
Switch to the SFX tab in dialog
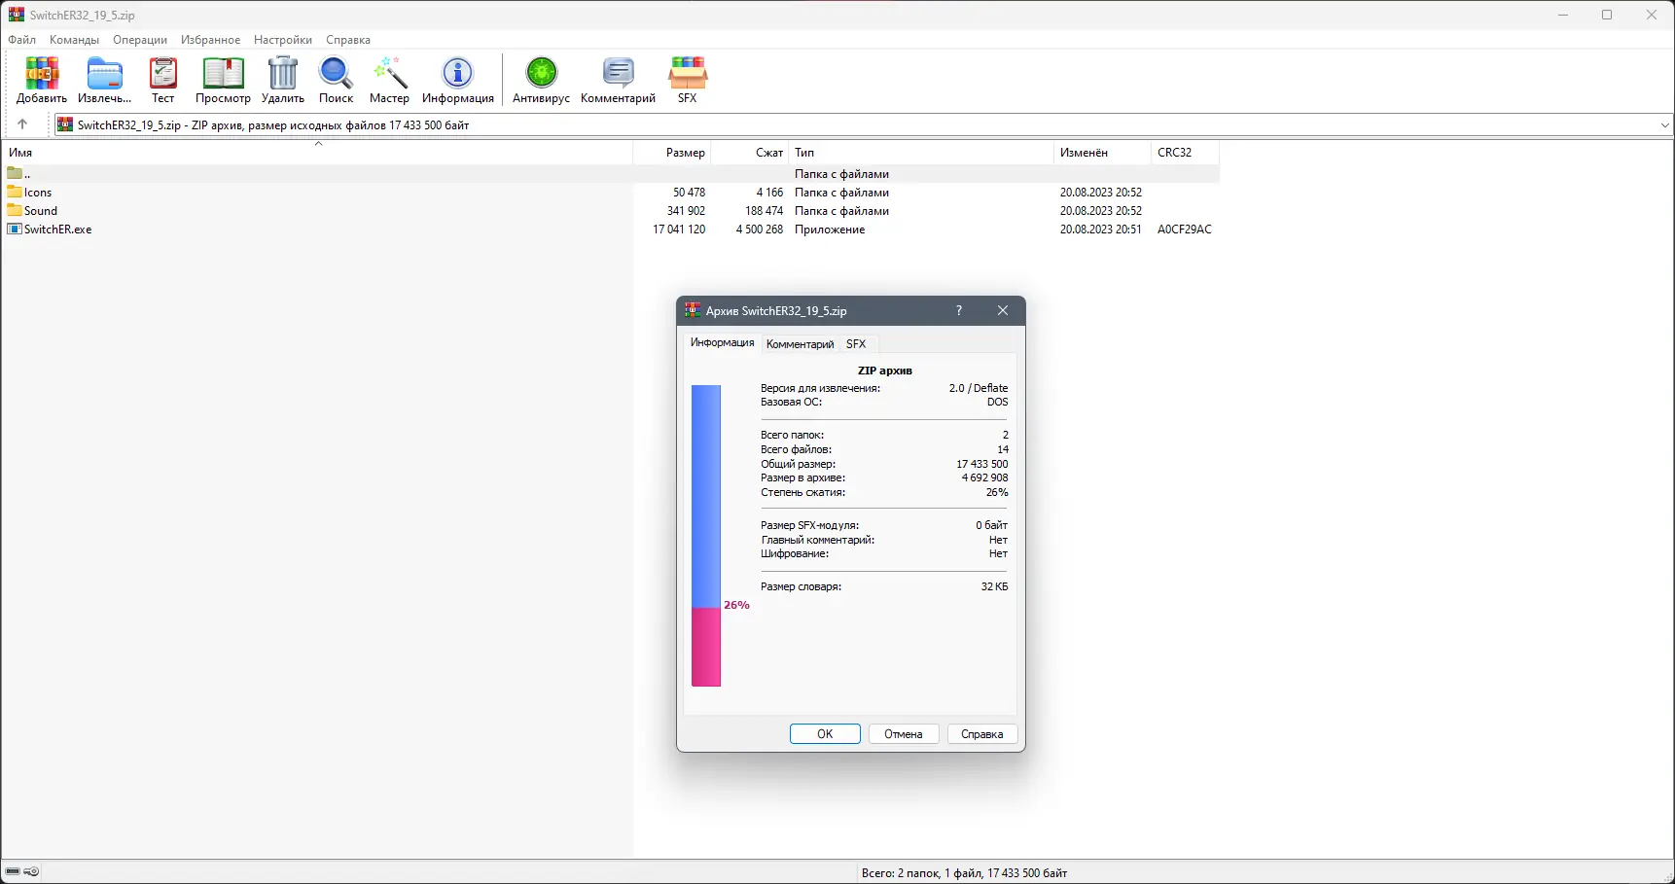pyautogui.click(x=856, y=344)
